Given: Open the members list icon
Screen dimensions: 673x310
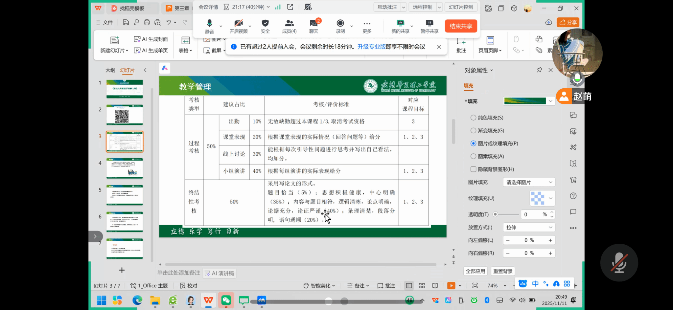Looking at the screenshot, I should tap(289, 23).
